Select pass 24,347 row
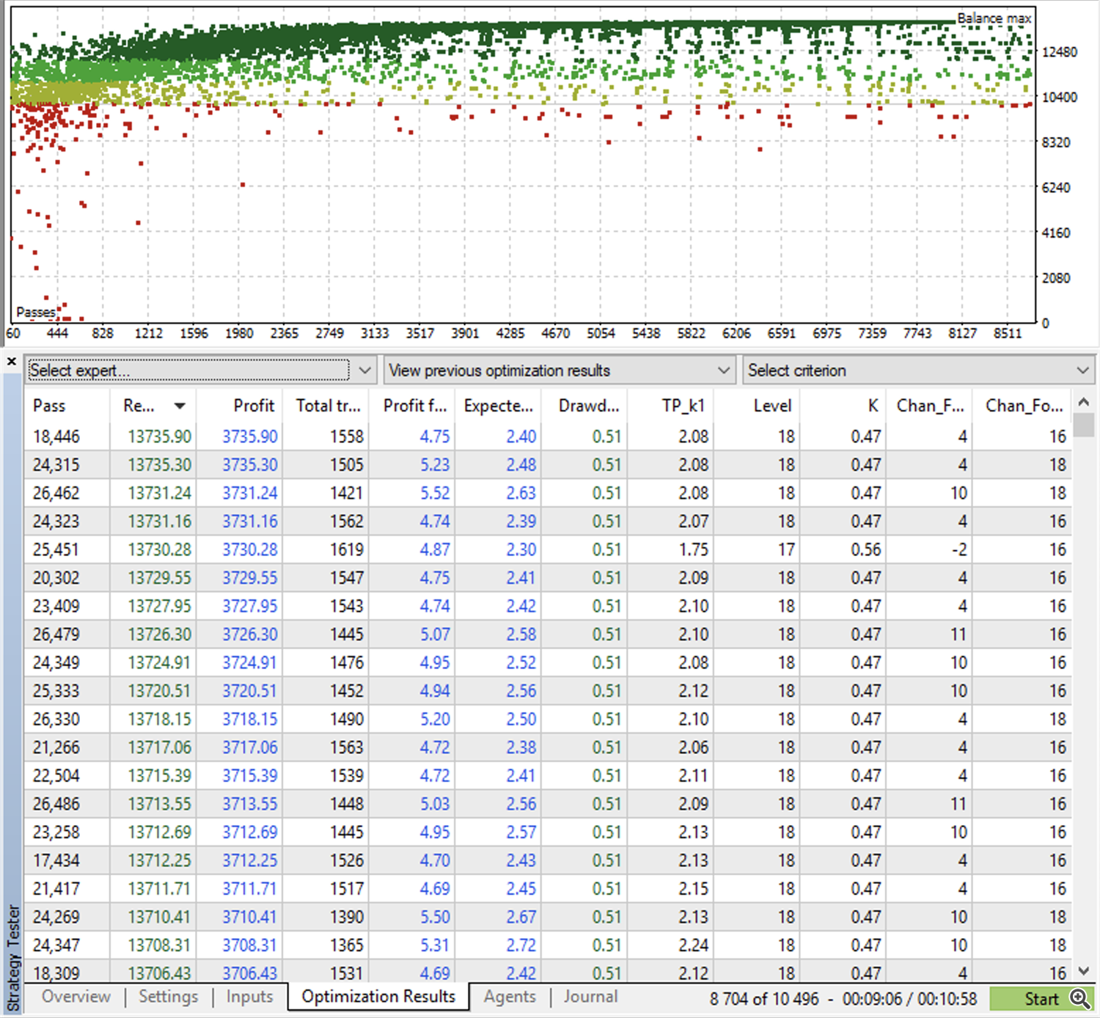The width and height of the screenshot is (1100, 1018). (548, 945)
